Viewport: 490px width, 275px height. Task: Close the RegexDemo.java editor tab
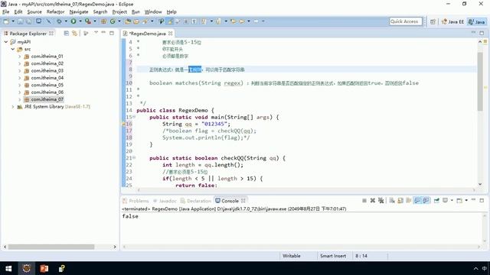coord(170,34)
